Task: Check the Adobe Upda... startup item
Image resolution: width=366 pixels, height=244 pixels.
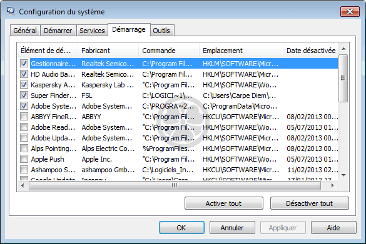Action: point(24,138)
